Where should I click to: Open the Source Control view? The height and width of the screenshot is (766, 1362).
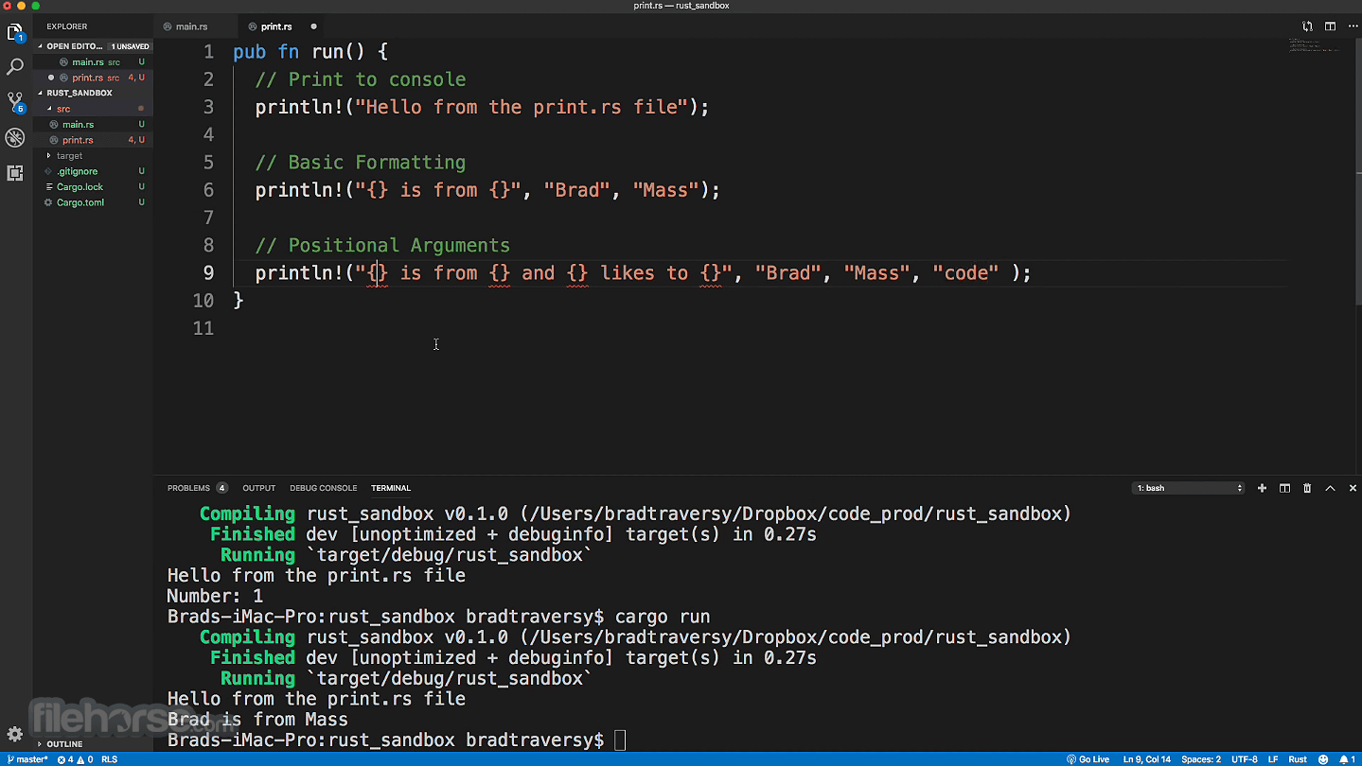point(15,102)
